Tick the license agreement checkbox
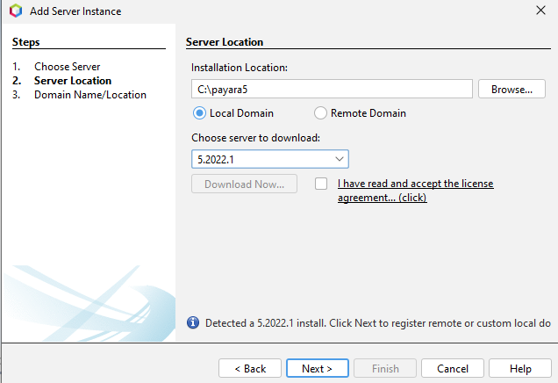This screenshot has height=383, width=558. [321, 184]
